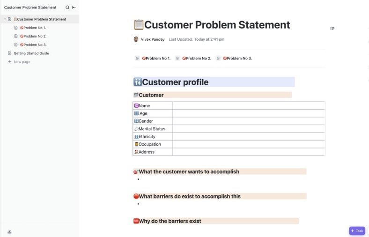Click the empty cell next to Occupation

tap(248, 144)
